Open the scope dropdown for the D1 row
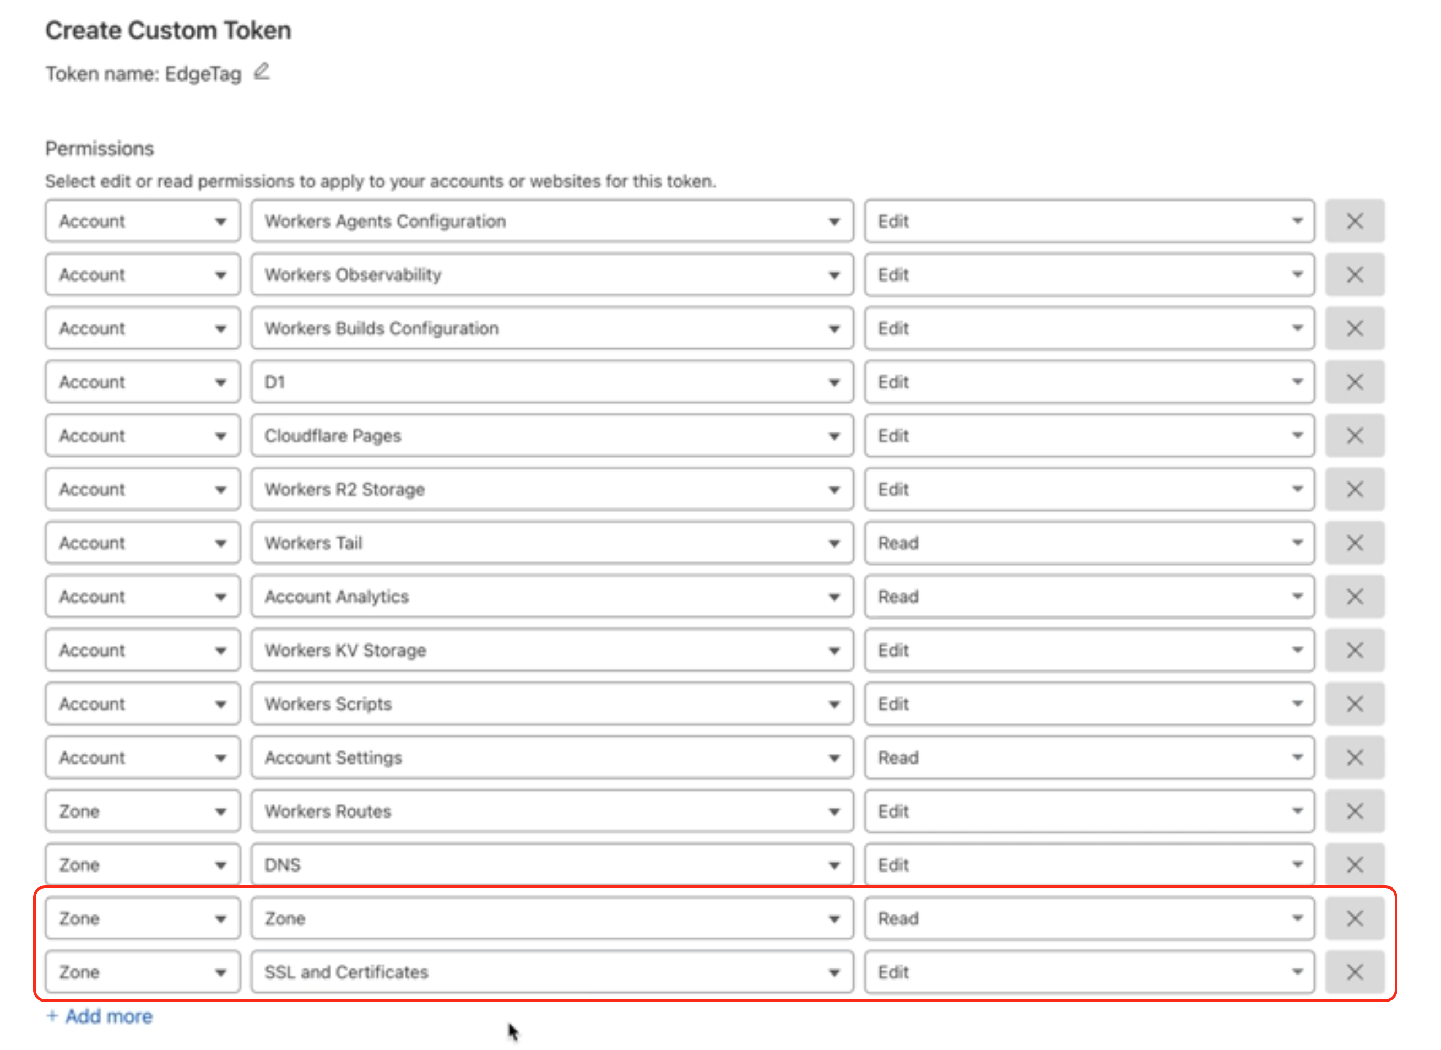The width and height of the screenshot is (1441, 1050). 142,382
